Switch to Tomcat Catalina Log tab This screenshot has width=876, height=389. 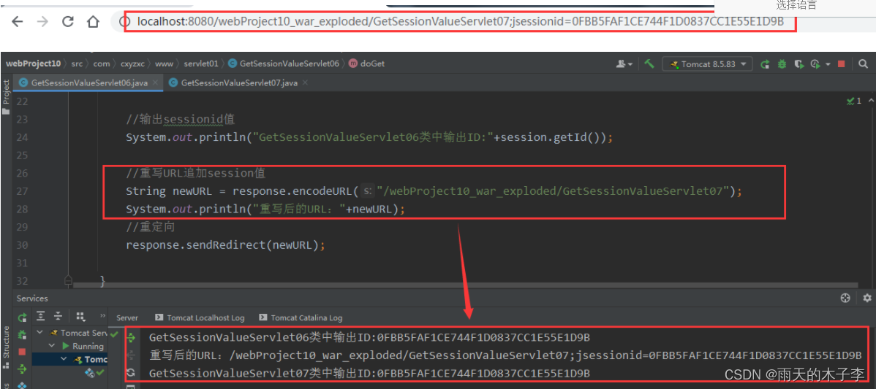point(301,317)
